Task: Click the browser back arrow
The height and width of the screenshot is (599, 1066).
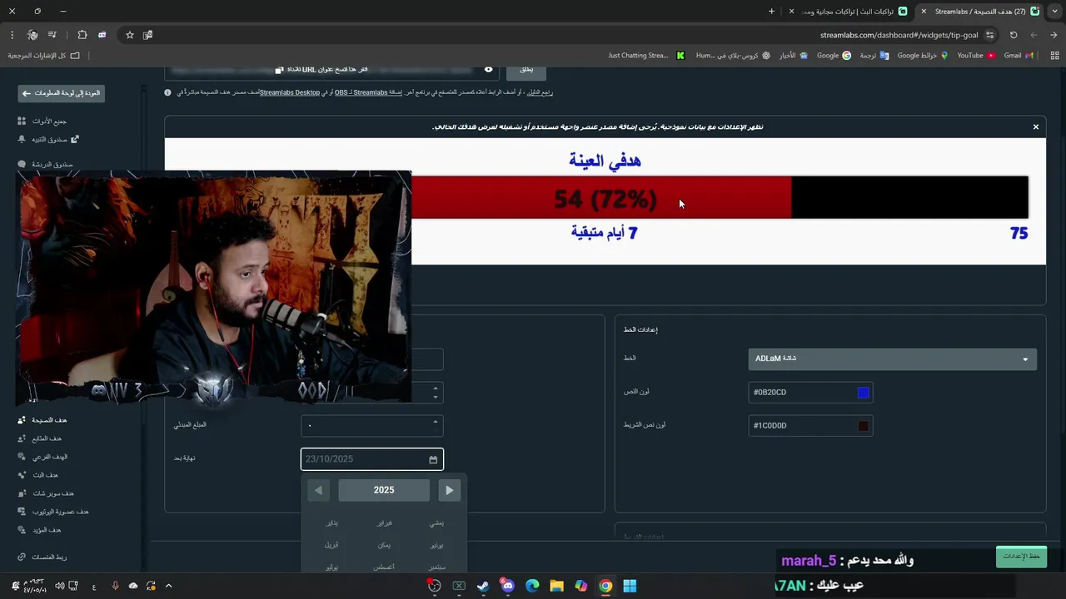Action: 1054,35
